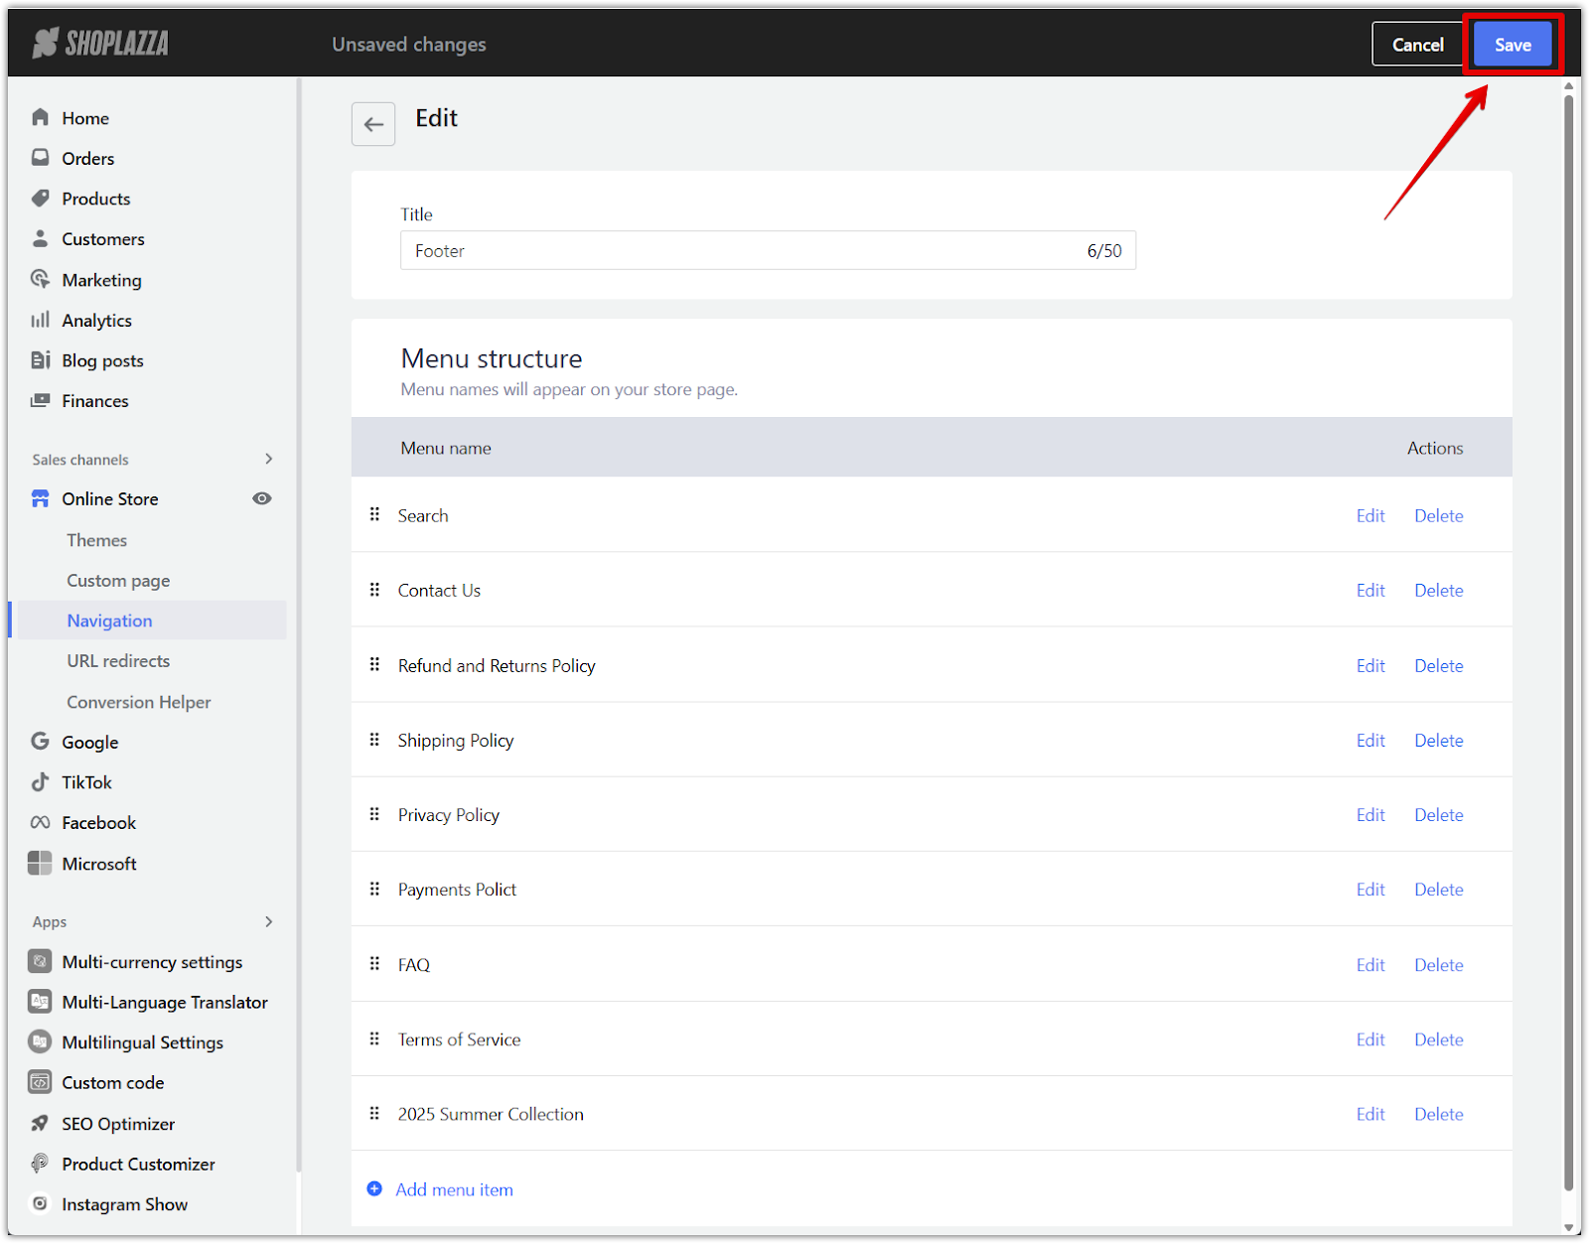Screen dimensions: 1589x1243
Task: Edit the 2025 Summer Collection item
Action: coord(1371,1113)
